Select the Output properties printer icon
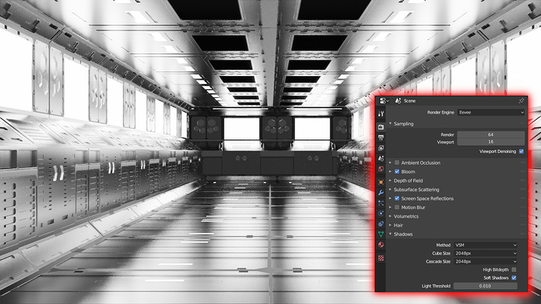The image size is (541, 304). 381,138
